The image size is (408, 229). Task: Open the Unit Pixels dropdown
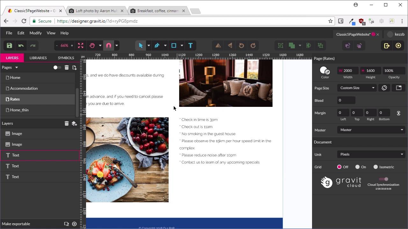(x=371, y=154)
